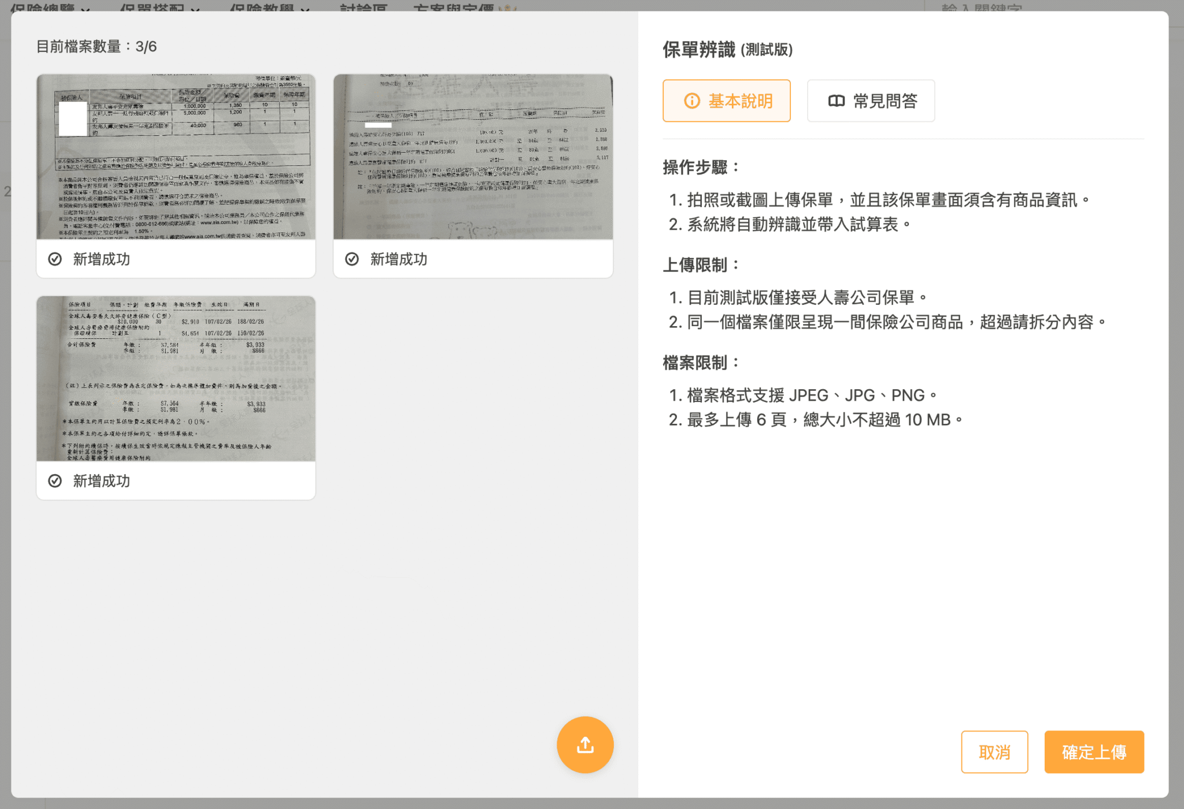Screen dimensions: 1184x809
Task: Click checkmark icon under second uploaded policy
Action: (352, 260)
